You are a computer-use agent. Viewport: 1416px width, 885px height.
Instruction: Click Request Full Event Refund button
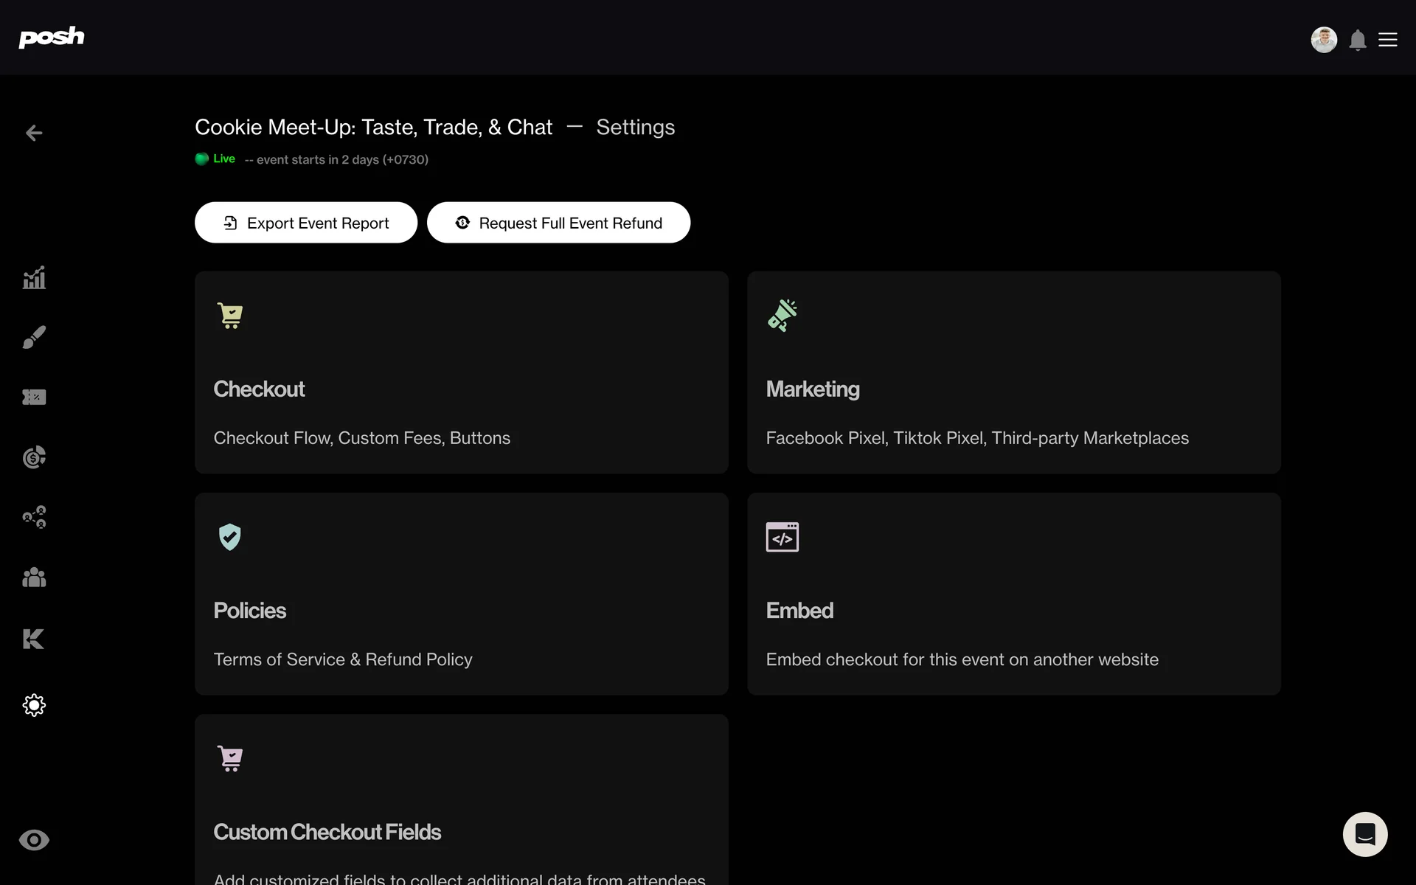click(558, 223)
